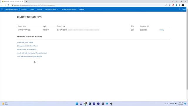Open How to find a lost phone
The width and height of the screenshot is (188, 106).
[25, 42]
